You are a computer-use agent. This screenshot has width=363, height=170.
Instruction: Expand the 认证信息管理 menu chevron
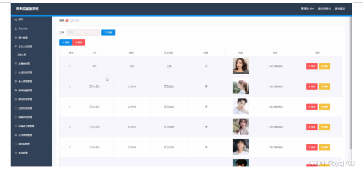point(48,72)
